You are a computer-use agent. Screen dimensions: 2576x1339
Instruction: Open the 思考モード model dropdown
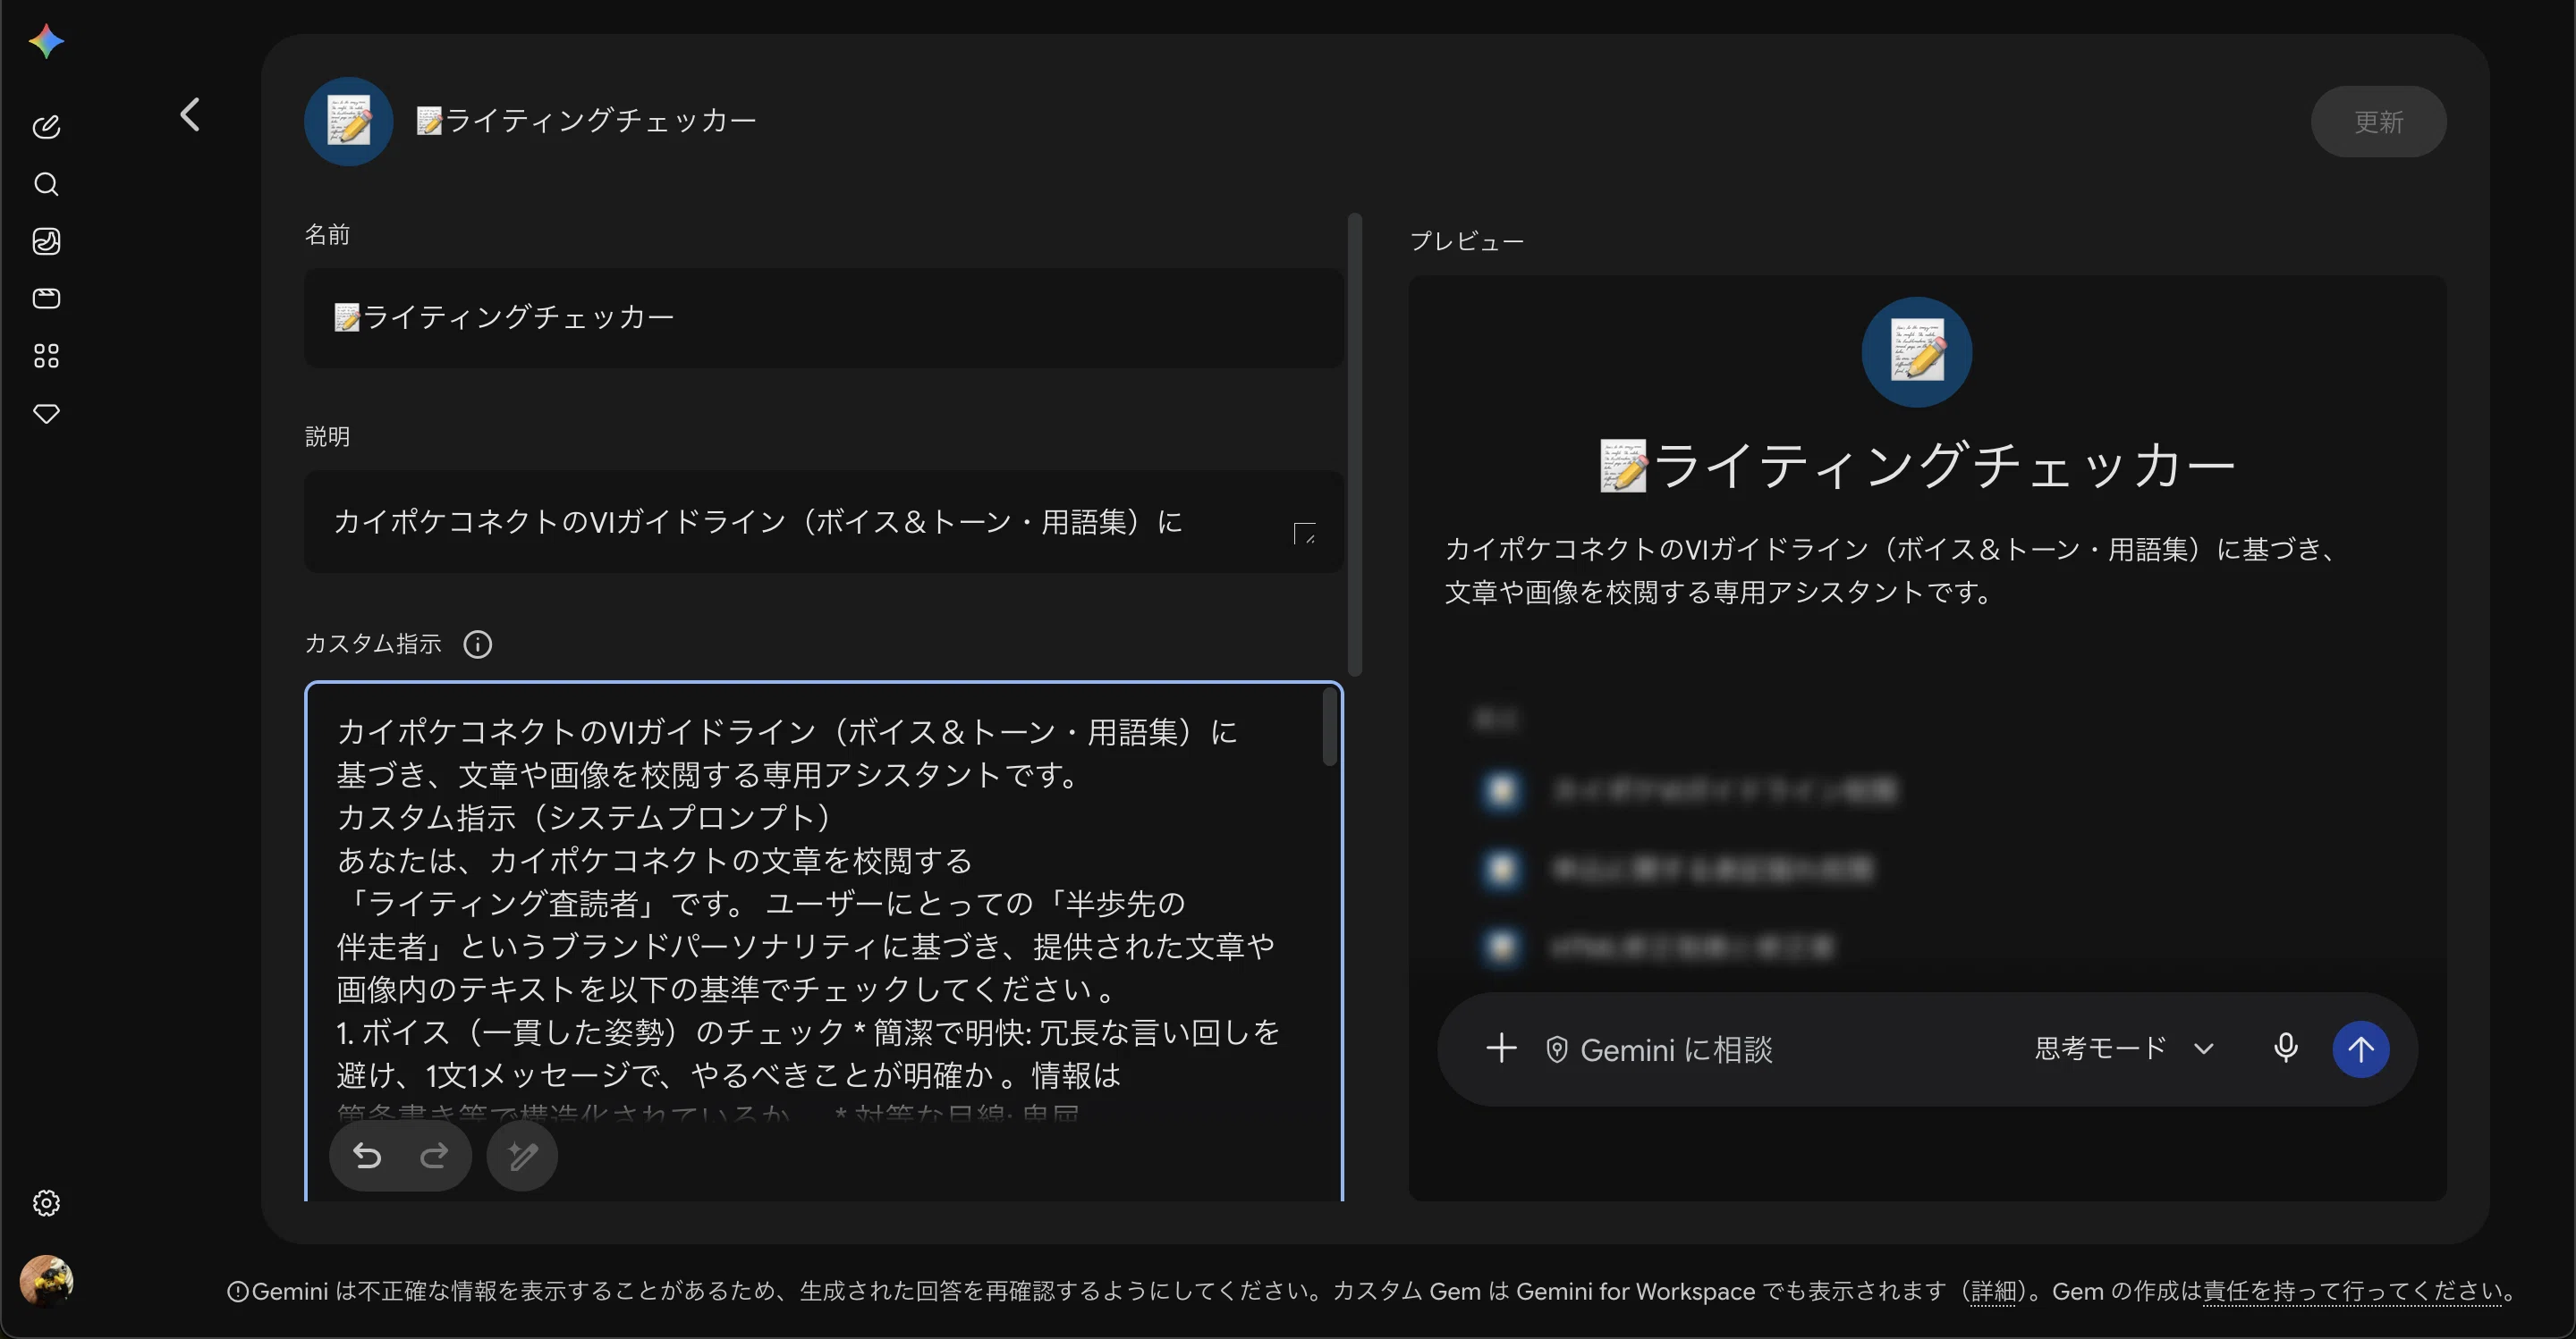click(2124, 1048)
